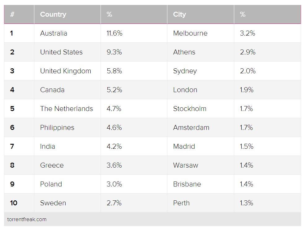Click the # rank column header
Screen dimensions: 306x231
point(12,15)
